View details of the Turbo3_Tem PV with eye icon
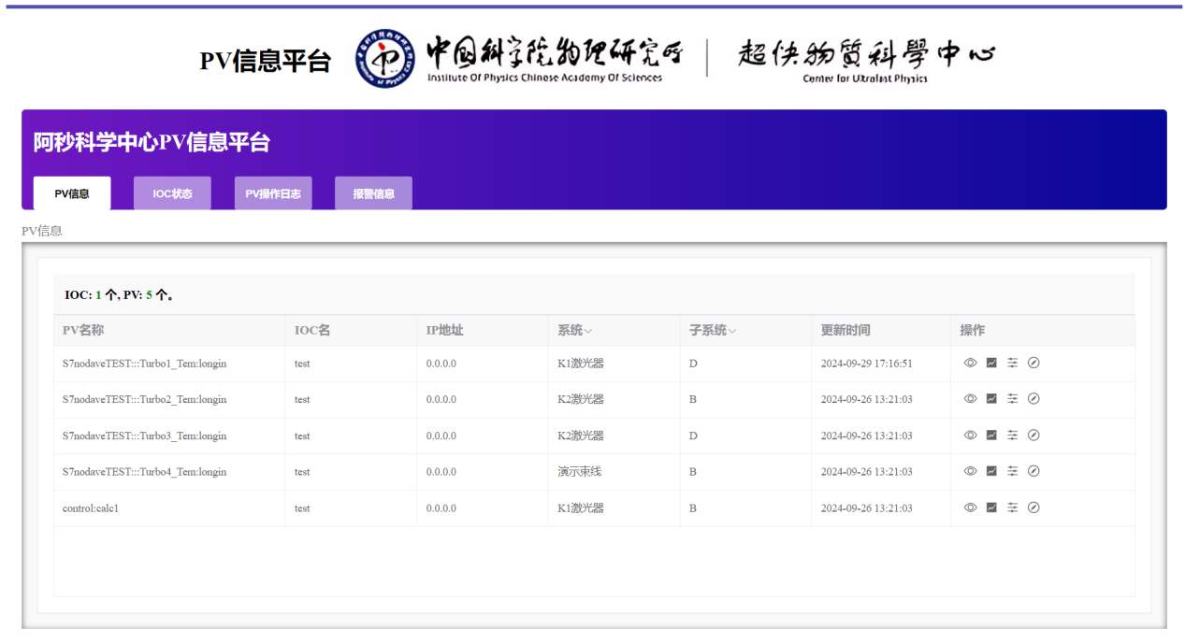 [x=970, y=435]
